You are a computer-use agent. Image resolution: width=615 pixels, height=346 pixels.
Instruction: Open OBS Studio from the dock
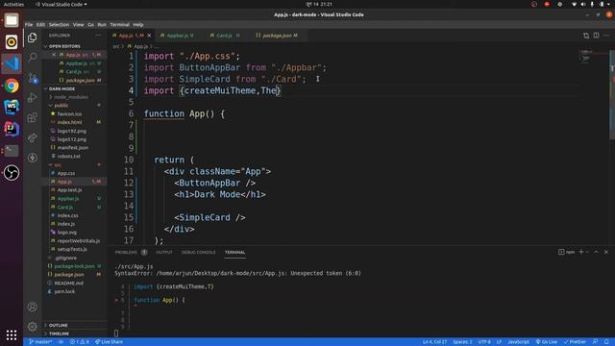[x=12, y=172]
